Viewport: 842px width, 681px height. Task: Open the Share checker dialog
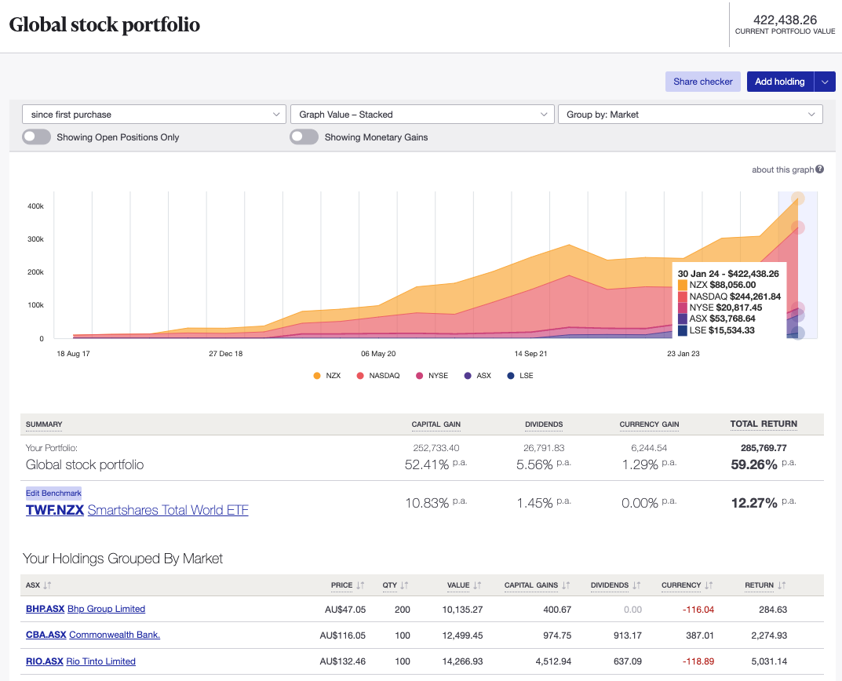point(702,81)
